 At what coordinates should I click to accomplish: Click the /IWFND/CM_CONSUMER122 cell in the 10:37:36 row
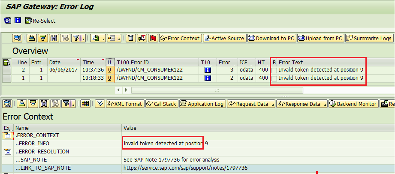pos(157,70)
